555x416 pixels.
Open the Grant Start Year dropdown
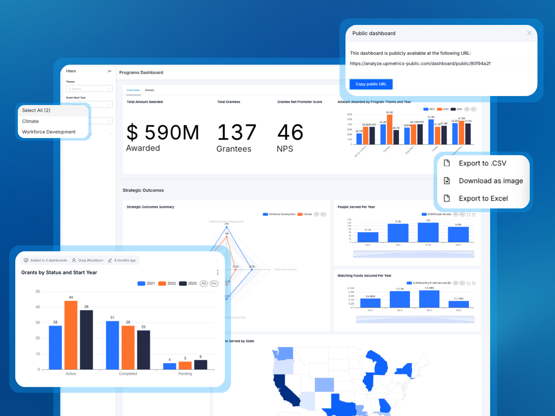(89, 104)
